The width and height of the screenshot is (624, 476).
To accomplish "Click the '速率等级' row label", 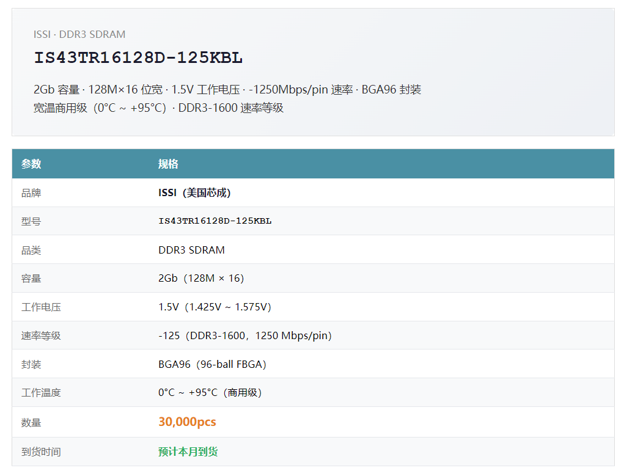I will (41, 336).
